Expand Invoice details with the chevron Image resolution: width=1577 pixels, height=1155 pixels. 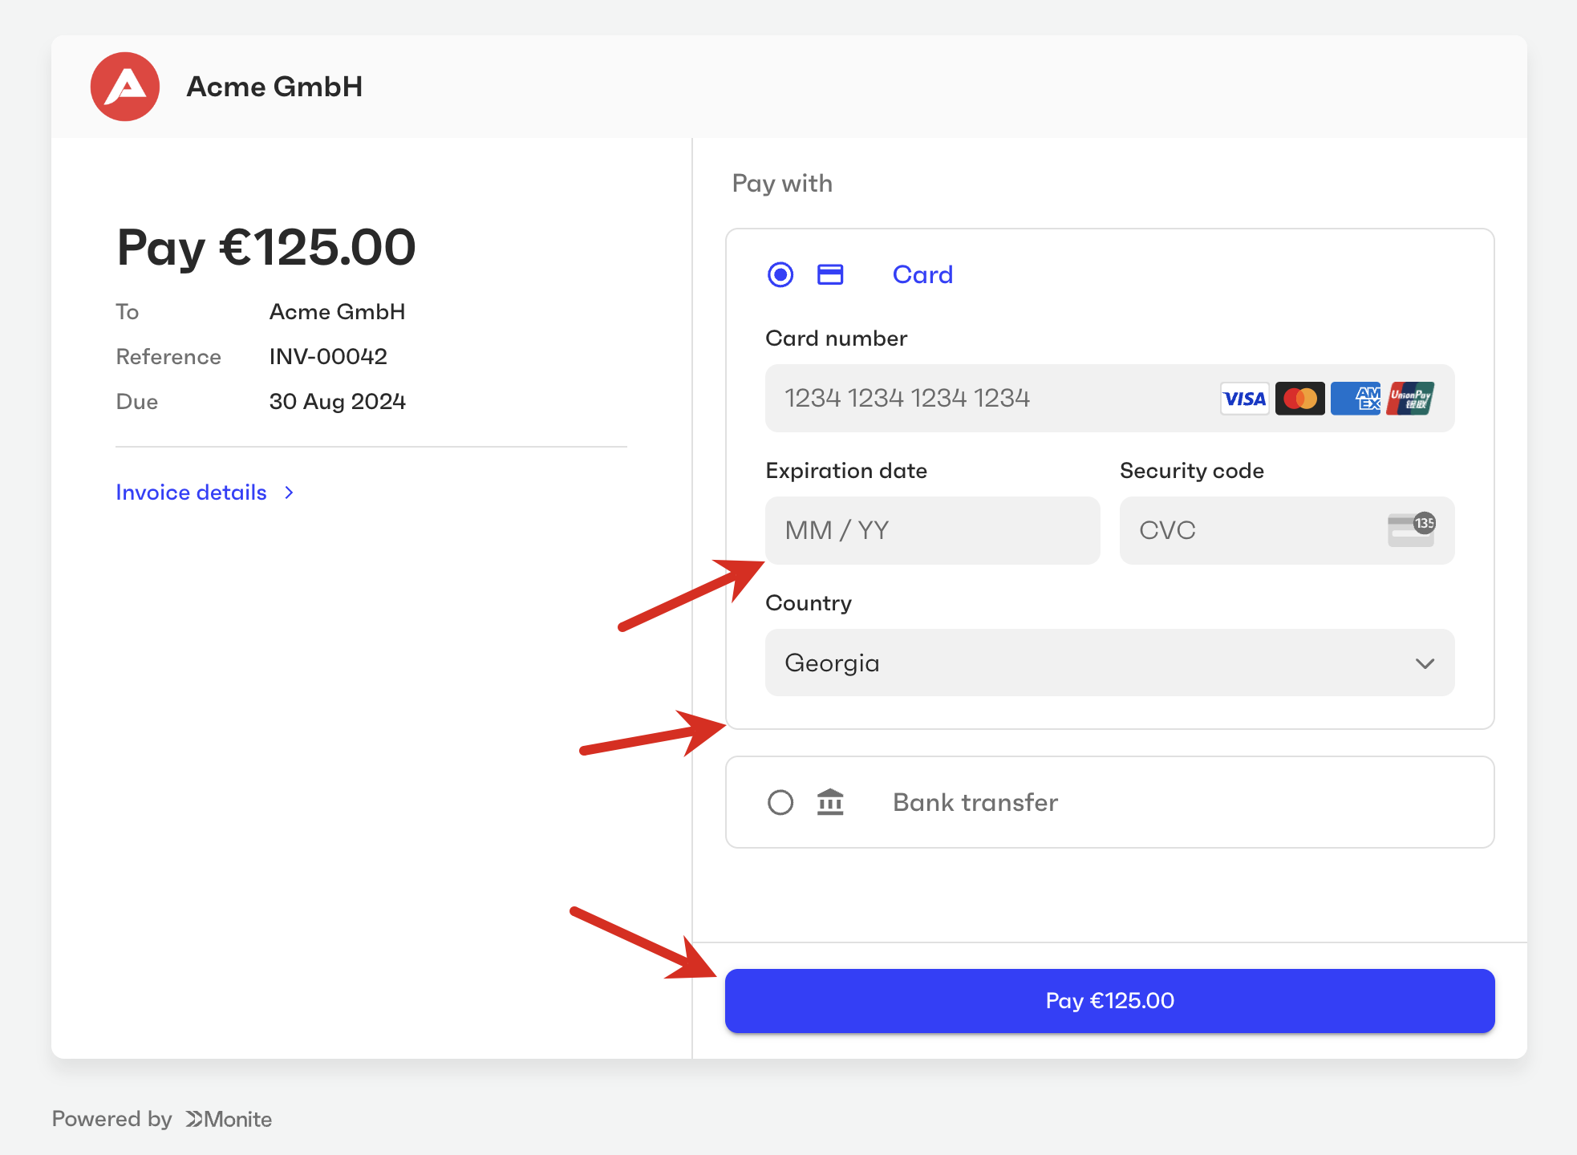click(x=290, y=492)
